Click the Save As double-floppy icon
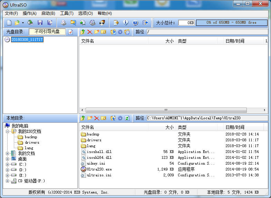The width and height of the screenshot is (271, 198). 50,23
